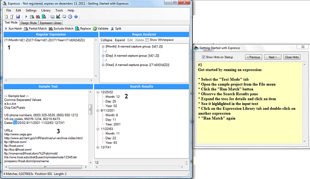Run a Partial Match
The width and height of the screenshot is (310, 179).
coord(35,28)
